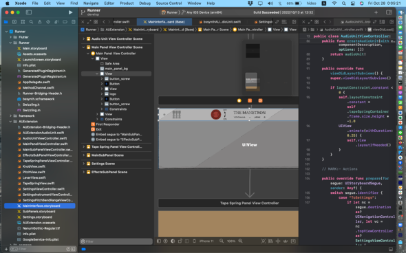This screenshot has height=253, width=406.
Task: Toggle the inspector panel at top right
Action: pos(389,12)
